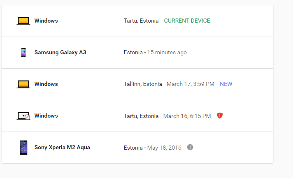
Task: Open the Samsung Galaxy A3 device entry
Action: pyautogui.click(x=137, y=53)
